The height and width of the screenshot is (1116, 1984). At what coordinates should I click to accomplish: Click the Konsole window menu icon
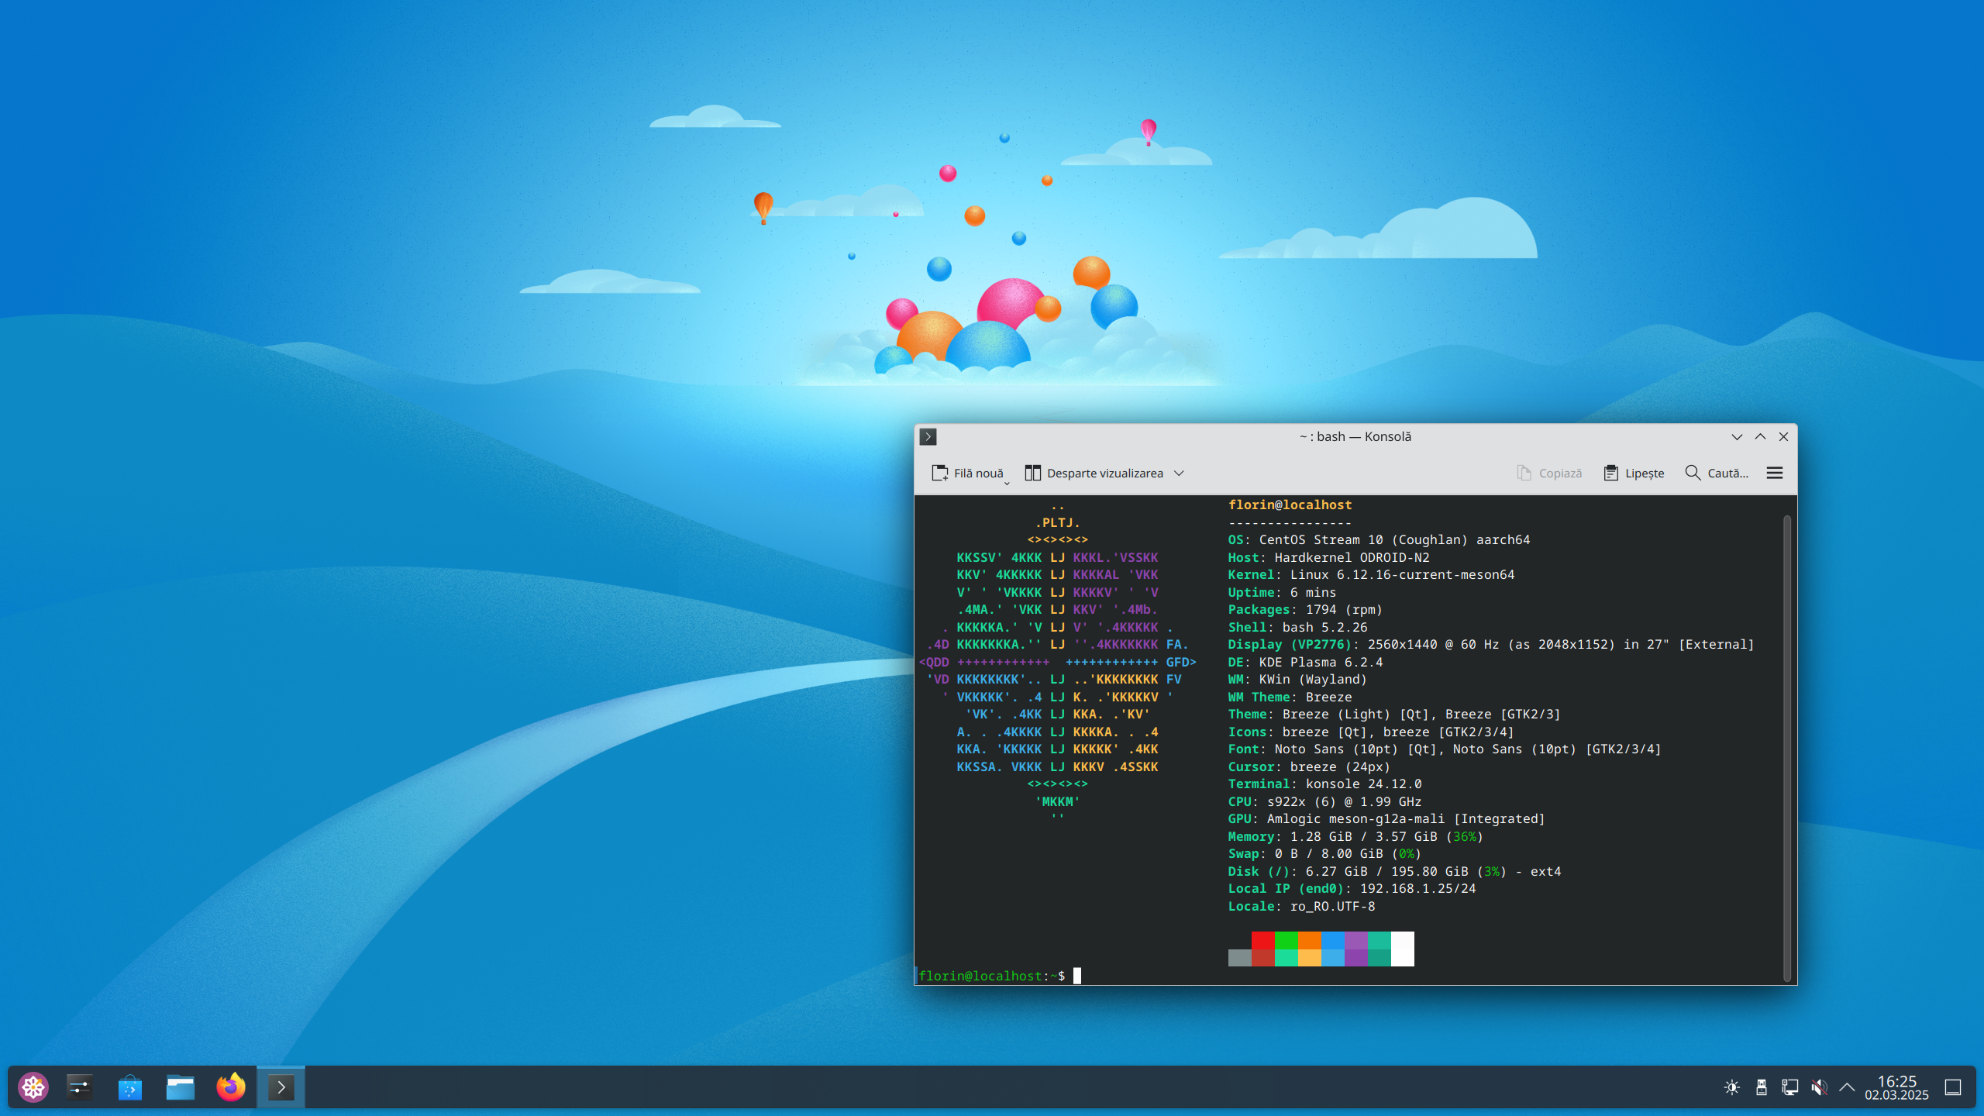click(x=928, y=437)
